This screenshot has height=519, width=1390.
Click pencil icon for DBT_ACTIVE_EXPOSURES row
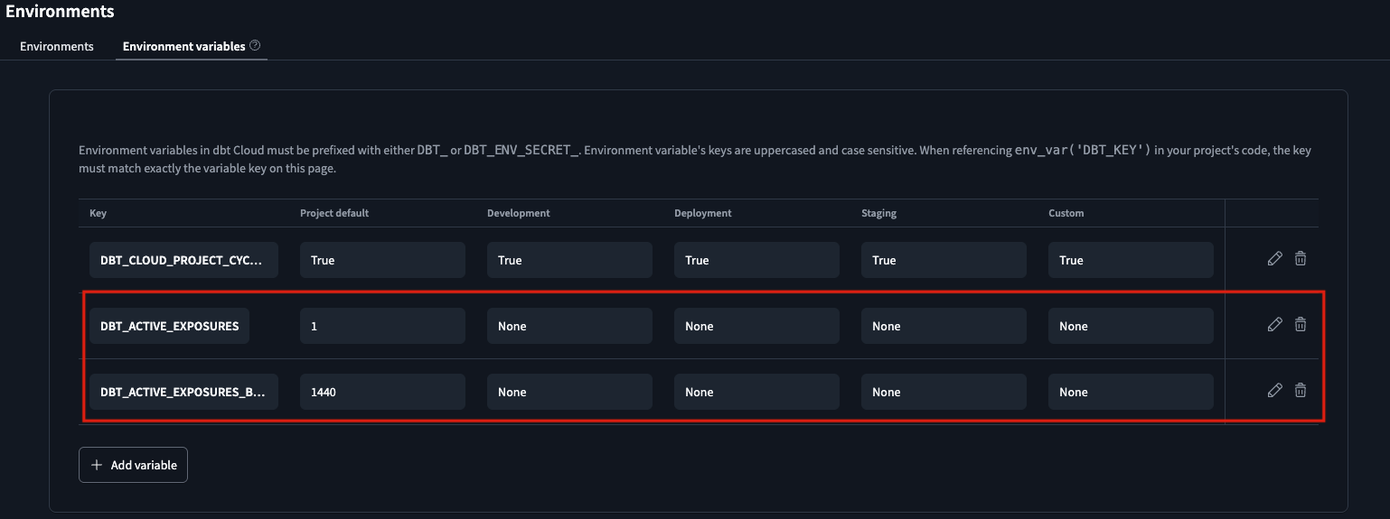[x=1274, y=325]
